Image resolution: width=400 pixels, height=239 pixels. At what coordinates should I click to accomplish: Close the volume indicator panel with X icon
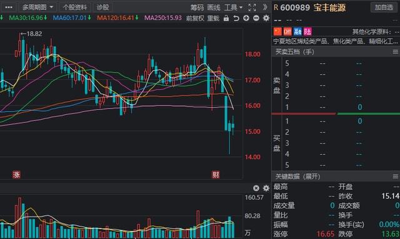point(256,188)
